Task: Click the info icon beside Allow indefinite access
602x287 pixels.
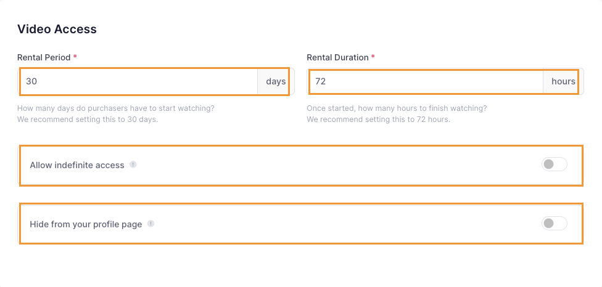Action: pos(133,165)
